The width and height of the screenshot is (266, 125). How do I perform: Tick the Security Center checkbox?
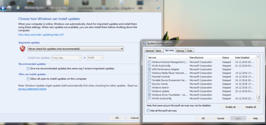pos(149,84)
